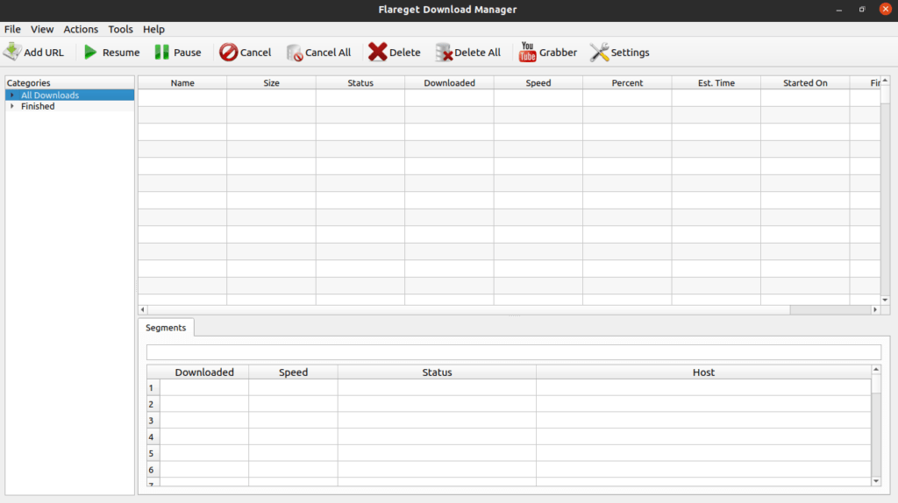Click the Segments table scroll-down arrow
The image size is (898, 503).
coord(876,481)
